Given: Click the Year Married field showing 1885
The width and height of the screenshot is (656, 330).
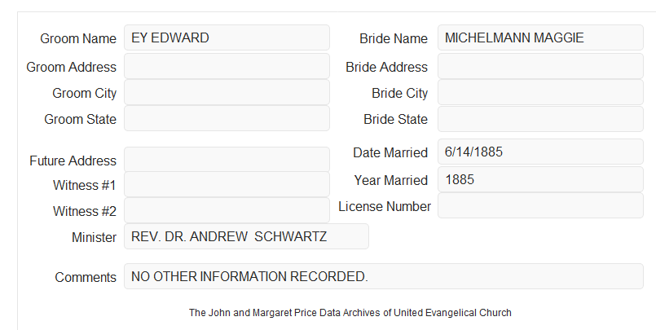Looking at the screenshot, I should coord(540,179).
